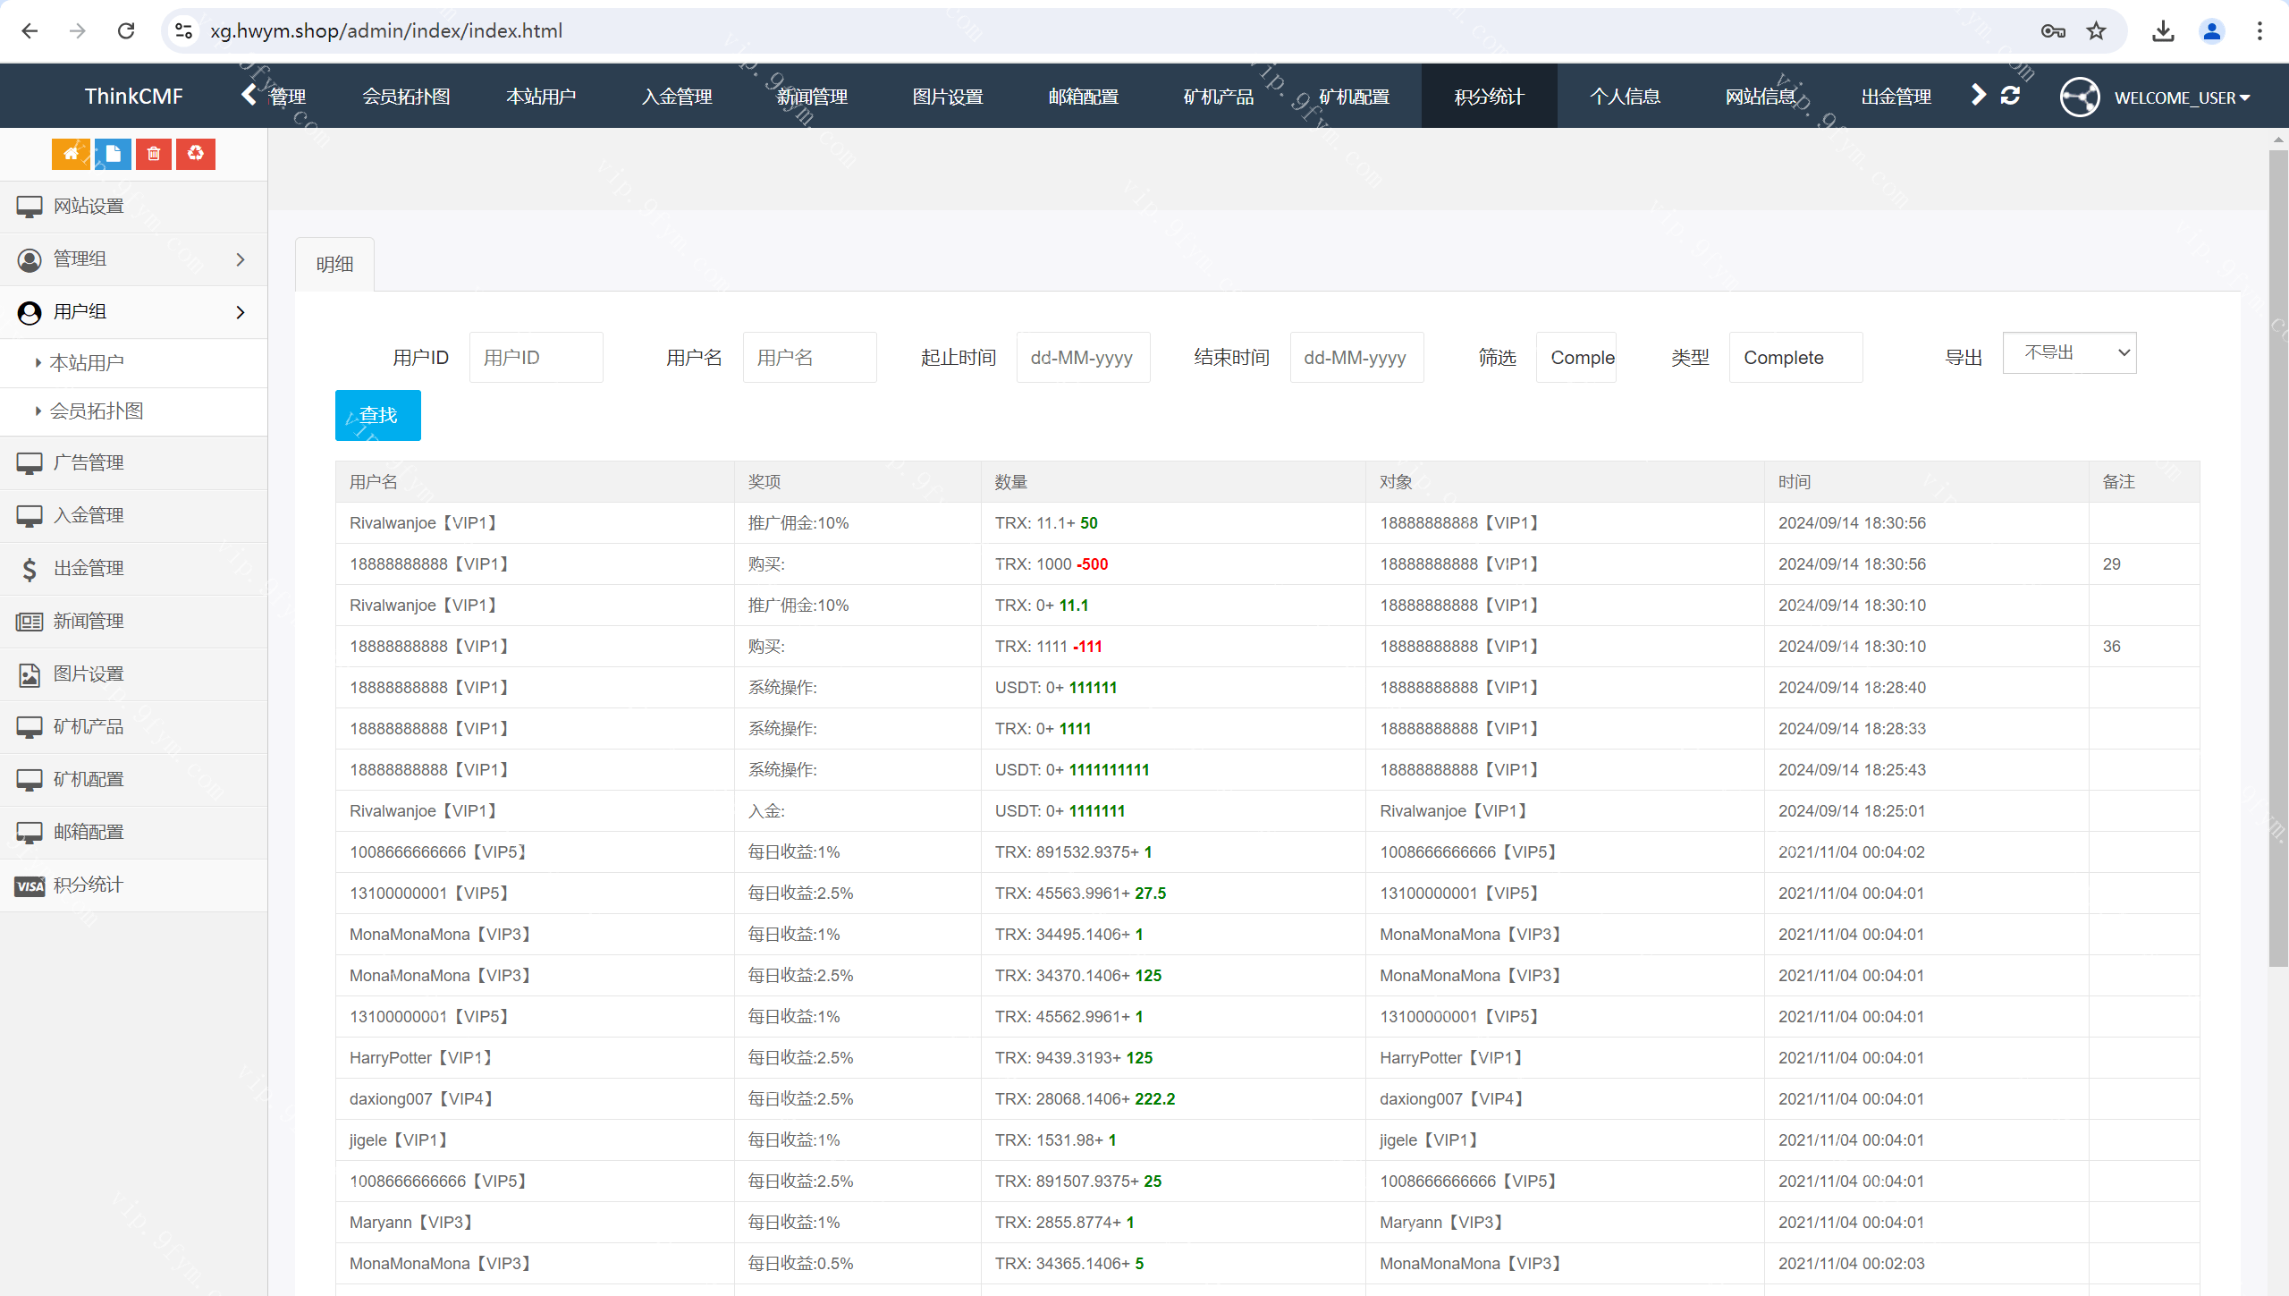Click the orange home icon button
Viewport: 2289px width, 1296px height.
pos(71,154)
